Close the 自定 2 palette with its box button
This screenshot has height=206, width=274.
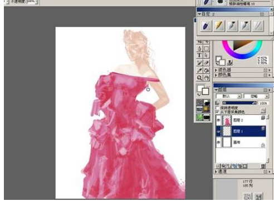pyautogui.click(x=262, y=14)
